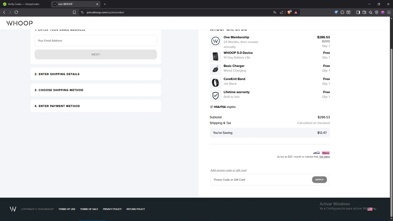Minimize the browser window

point(369,4)
